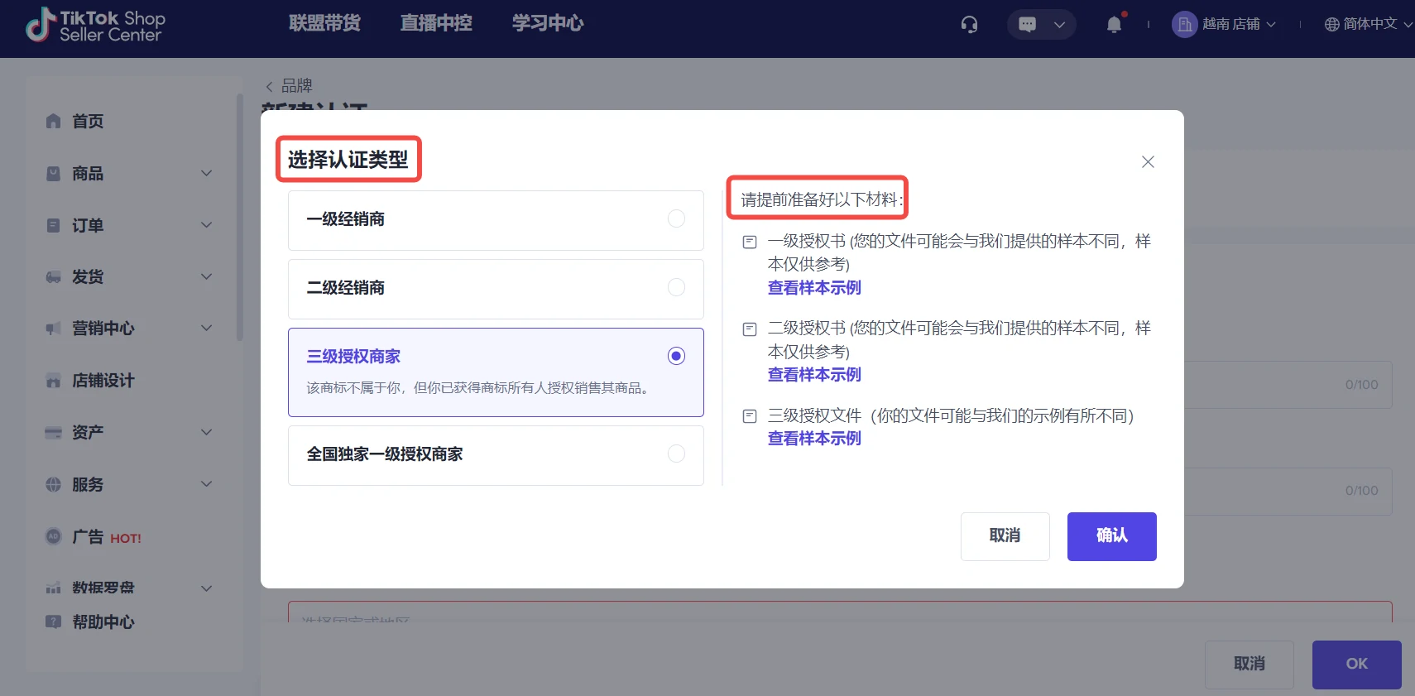1415x696 pixels.
Task: Open the 联盟带货 top menu
Action: point(324,23)
